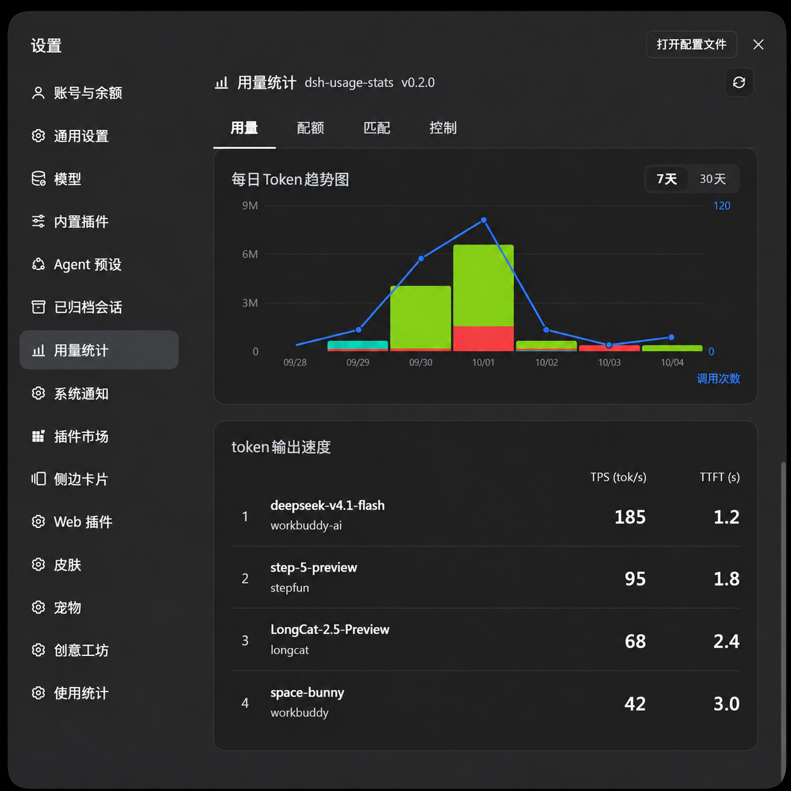This screenshot has height=791, width=791.
Task: Click the 10/03 red bar in the chart
Action: [609, 348]
